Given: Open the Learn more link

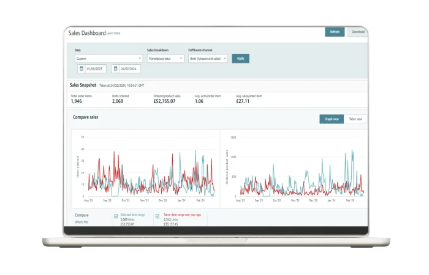Looking at the screenshot, I should [114, 34].
